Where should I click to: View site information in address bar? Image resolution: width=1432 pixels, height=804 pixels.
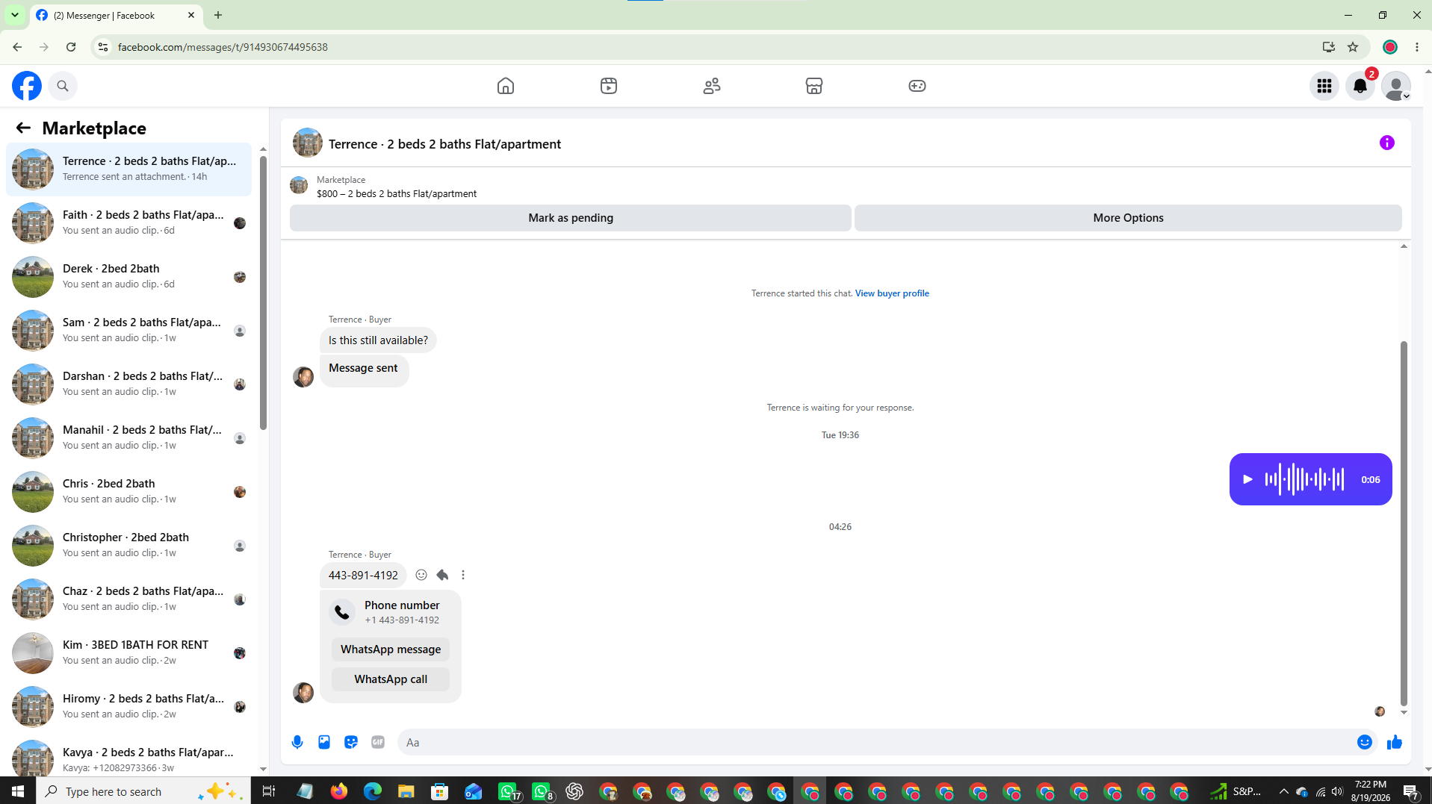pos(103,47)
